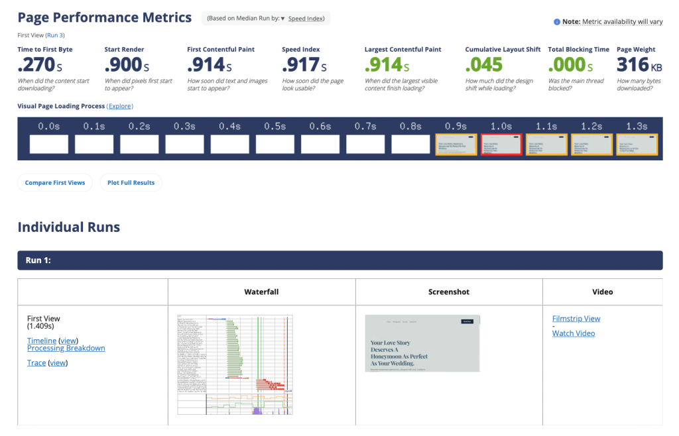The width and height of the screenshot is (679, 436).
Task: Click the Start Render .900s value
Action: coord(127,65)
